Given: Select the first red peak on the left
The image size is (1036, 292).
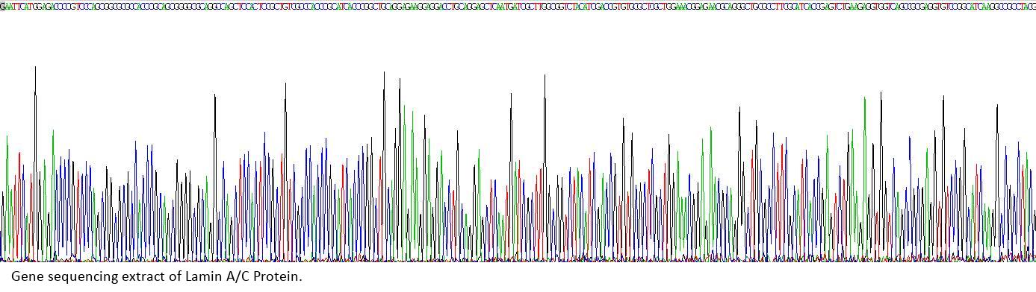Looking at the screenshot, I should (x=19, y=206).
